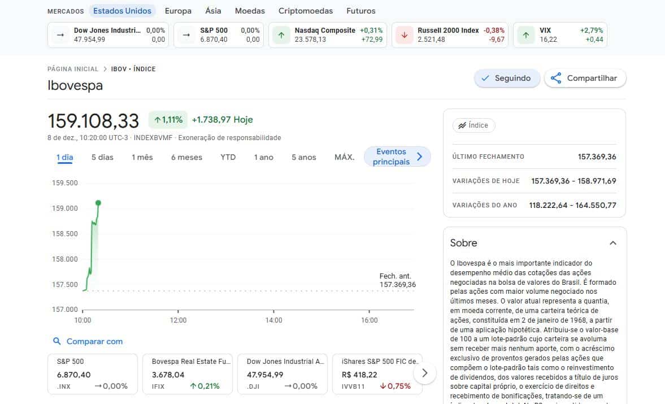Click the Dow Jones flat arrow icon
Viewport: 665px width, 404px height.
pyautogui.click(x=60, y=35)
